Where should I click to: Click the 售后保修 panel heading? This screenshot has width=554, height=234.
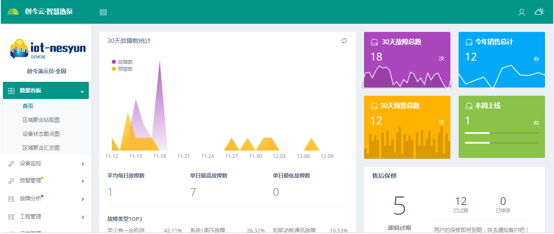tap(384, 175)
